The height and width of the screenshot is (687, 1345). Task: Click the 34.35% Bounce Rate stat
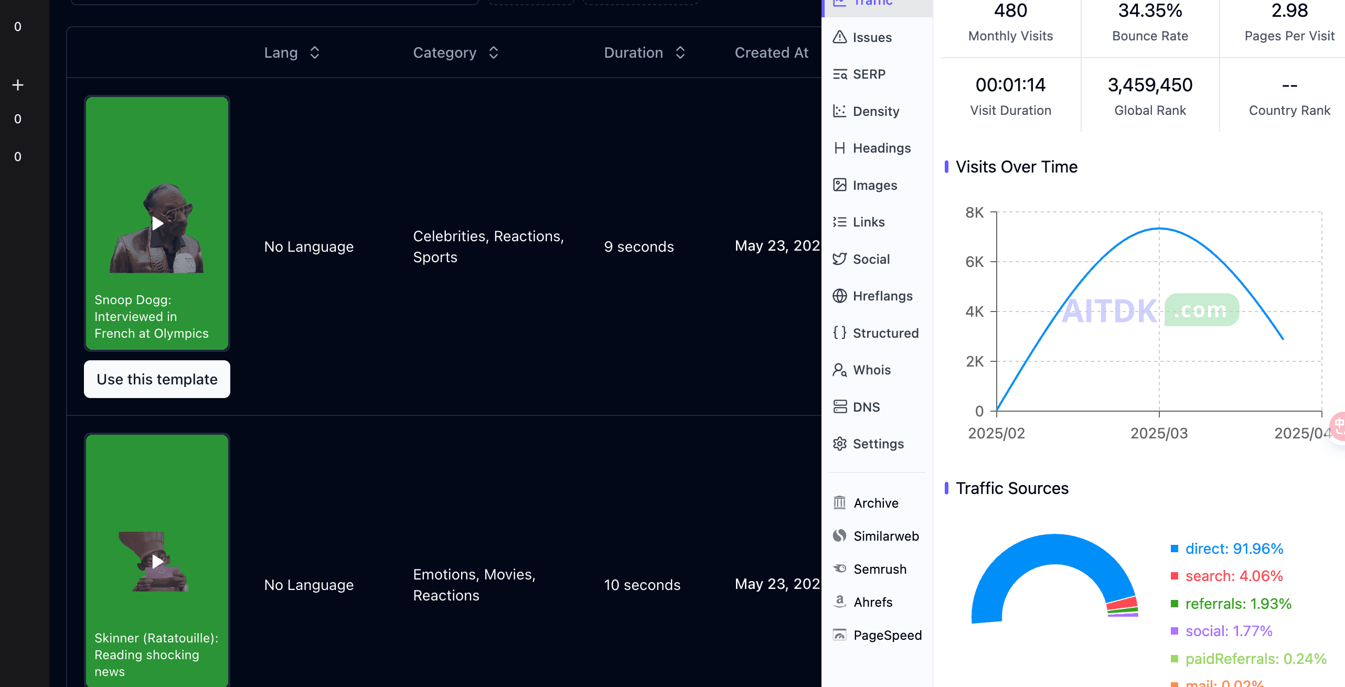[x=1150, y=23]
